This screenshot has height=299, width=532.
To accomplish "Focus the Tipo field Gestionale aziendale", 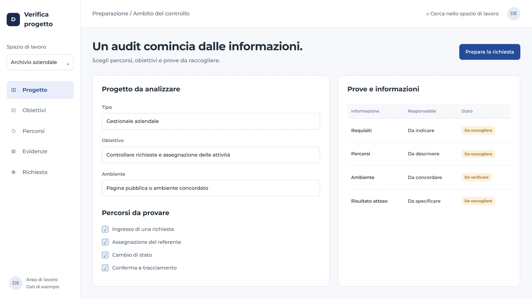I will click(211, 121).
